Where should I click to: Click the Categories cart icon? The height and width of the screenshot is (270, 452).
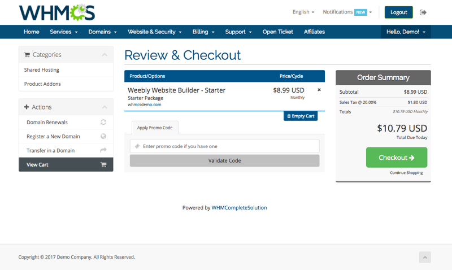(27, 55)
